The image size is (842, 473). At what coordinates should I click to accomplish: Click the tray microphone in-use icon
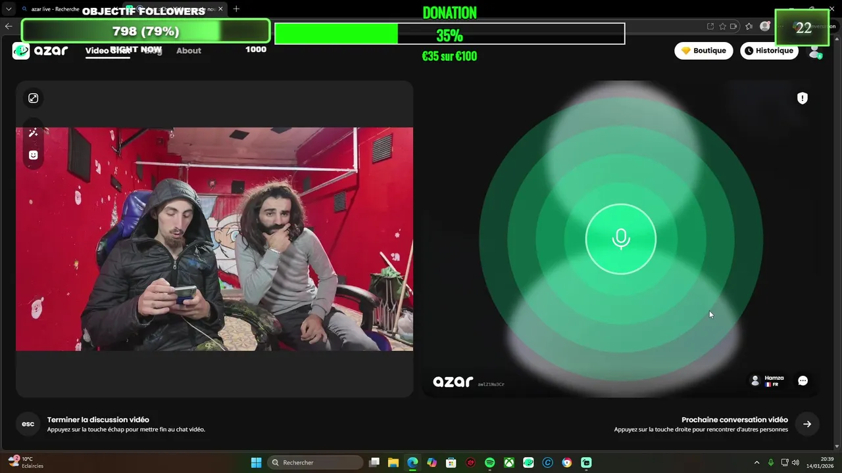(771, 462)
